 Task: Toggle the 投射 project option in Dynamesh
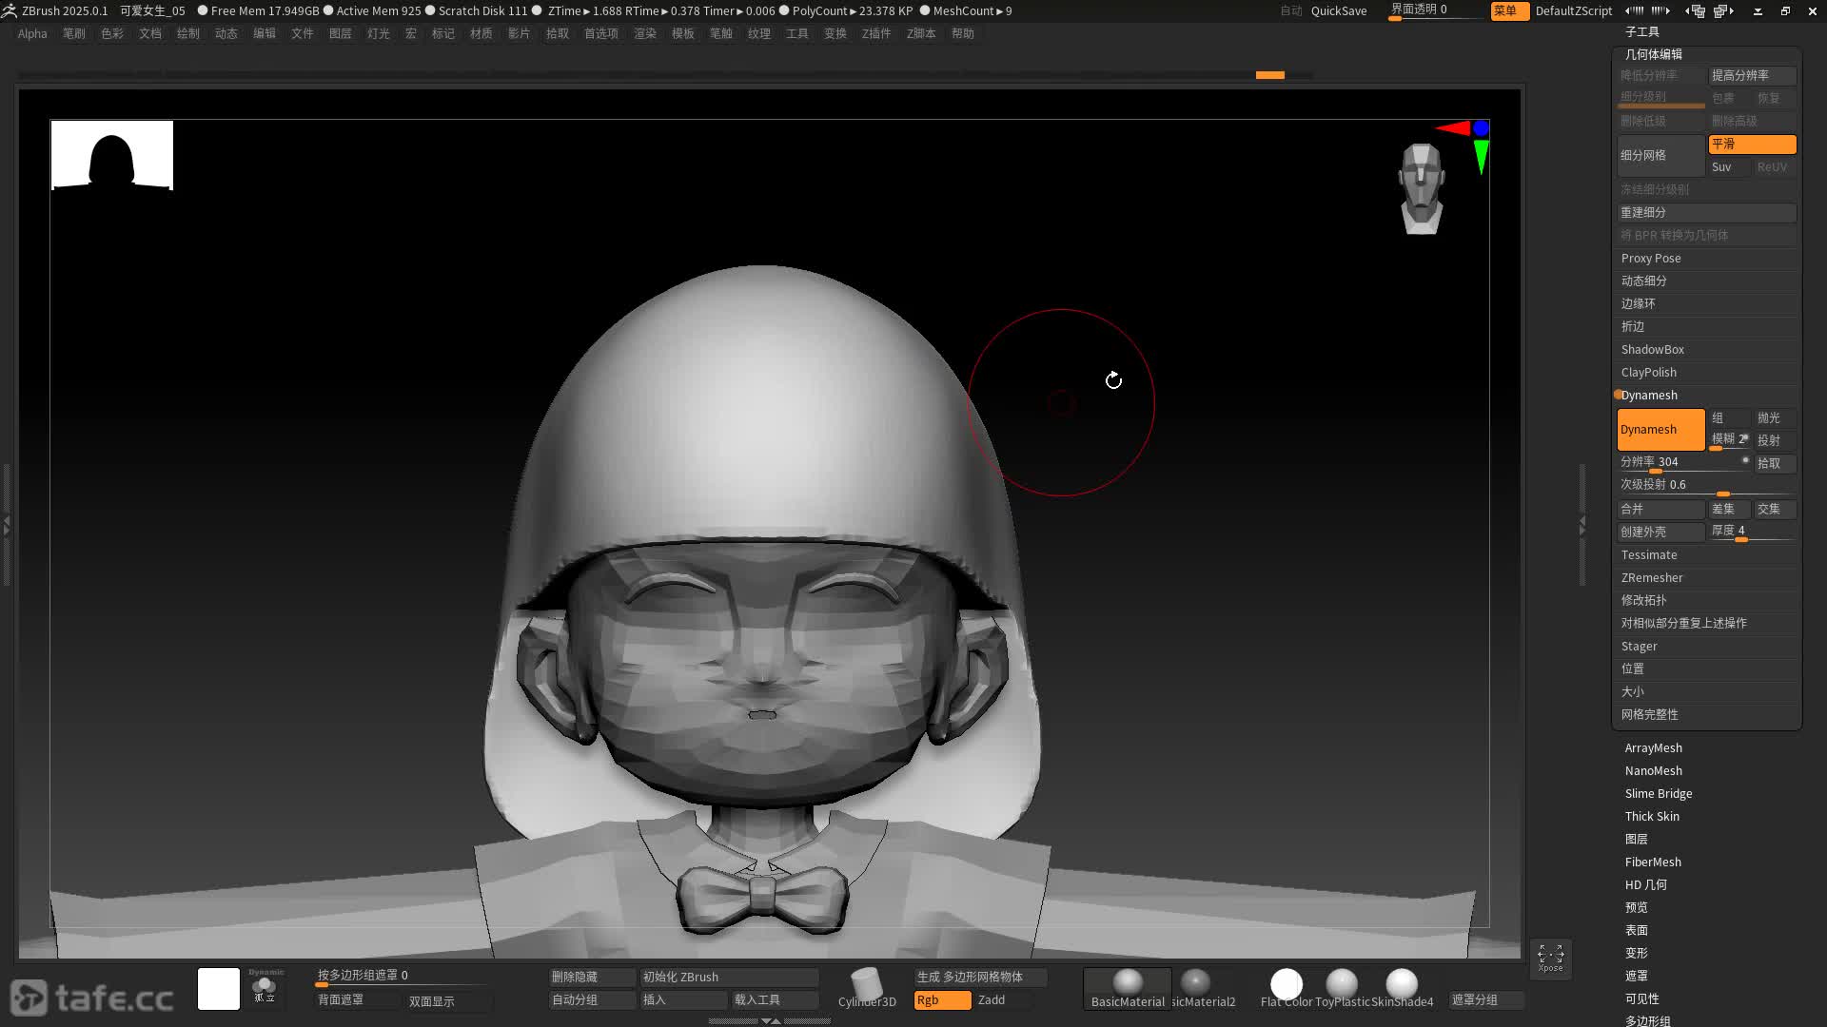coord(1775,441)
